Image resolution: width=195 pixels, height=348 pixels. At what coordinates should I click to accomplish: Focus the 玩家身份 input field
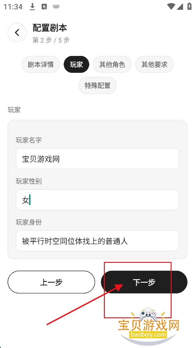[97, 241]
